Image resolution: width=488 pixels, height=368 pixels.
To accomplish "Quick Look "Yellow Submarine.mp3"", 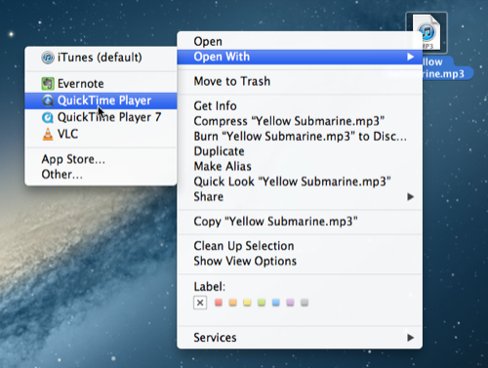I will [x=300, y=182].
